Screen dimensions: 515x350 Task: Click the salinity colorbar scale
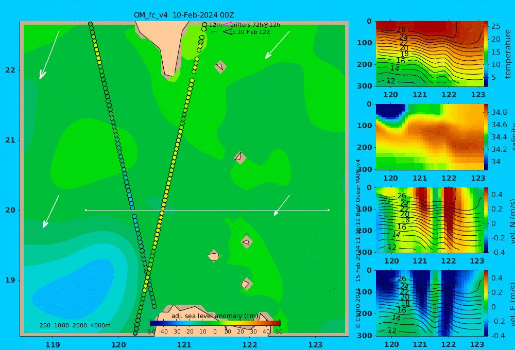coord(486,137)
